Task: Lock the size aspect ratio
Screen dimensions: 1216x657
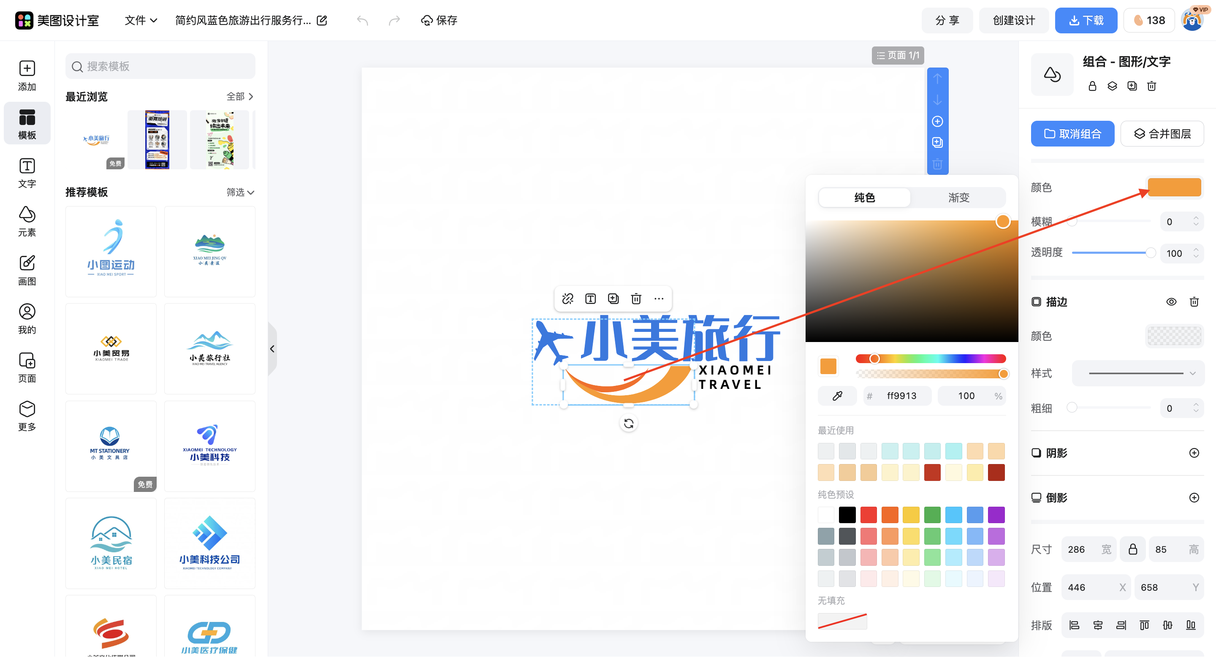Action: click(x=1134, y=549)
